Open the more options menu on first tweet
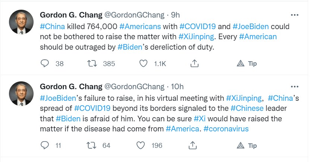Image resolution: width=310 pixels, height=162 pixels. pyautogui.click(x=295, y=15)
